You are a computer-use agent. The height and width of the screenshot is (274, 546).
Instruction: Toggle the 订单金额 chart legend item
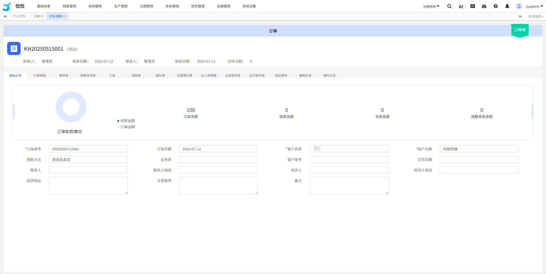[126, 127]
